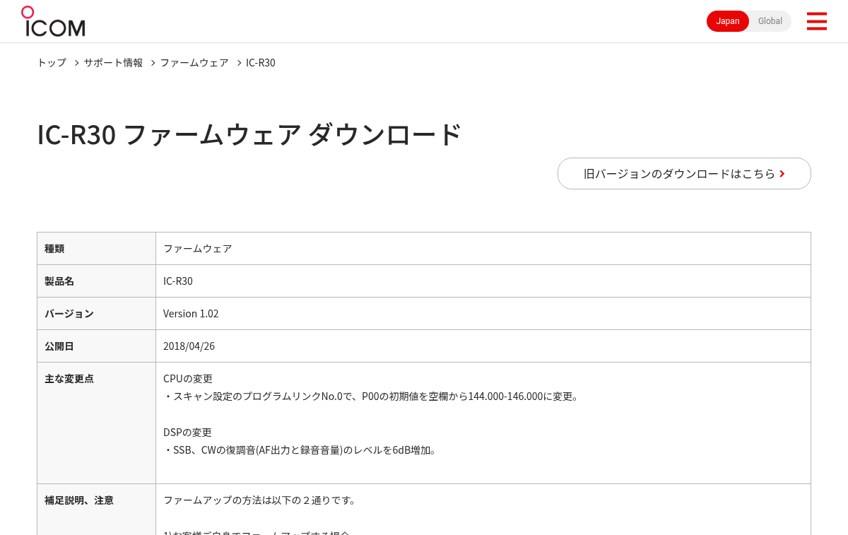Open the red hamburger menu
The width and height of the screenshot is (848, 535).
(x=816, y=21)
